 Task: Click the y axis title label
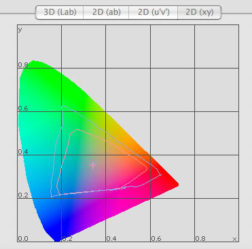coord(20,29)
